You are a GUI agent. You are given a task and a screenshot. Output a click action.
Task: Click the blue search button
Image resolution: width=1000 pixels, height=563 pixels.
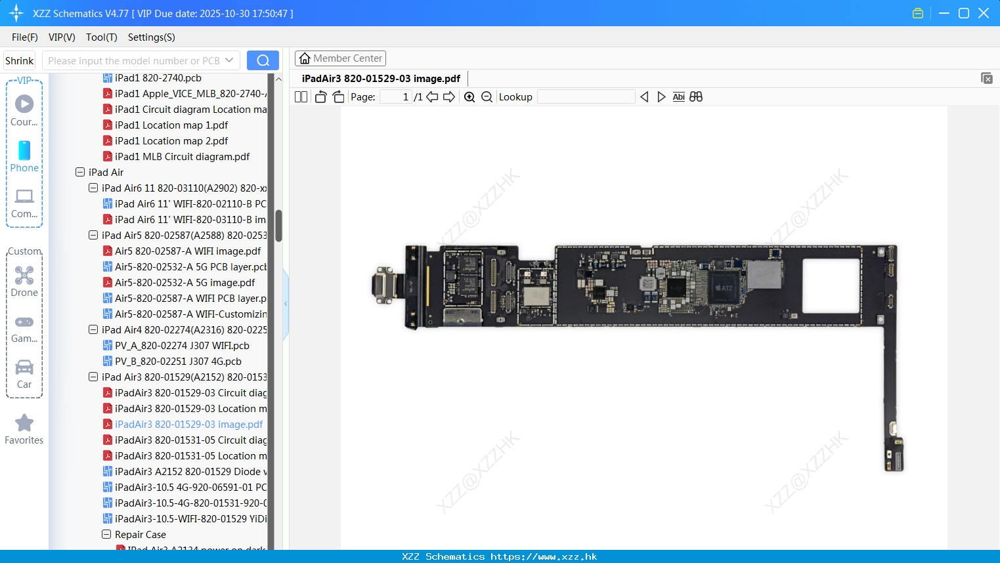263,60
